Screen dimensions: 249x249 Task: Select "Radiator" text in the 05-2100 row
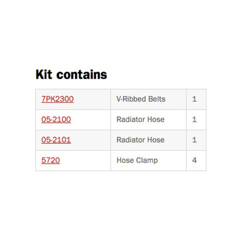pos(131,120)
